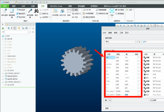Open 消息日志 message log
Image resolution: width=164 pixels, height=112 pixels.
(x=44, y=14)
